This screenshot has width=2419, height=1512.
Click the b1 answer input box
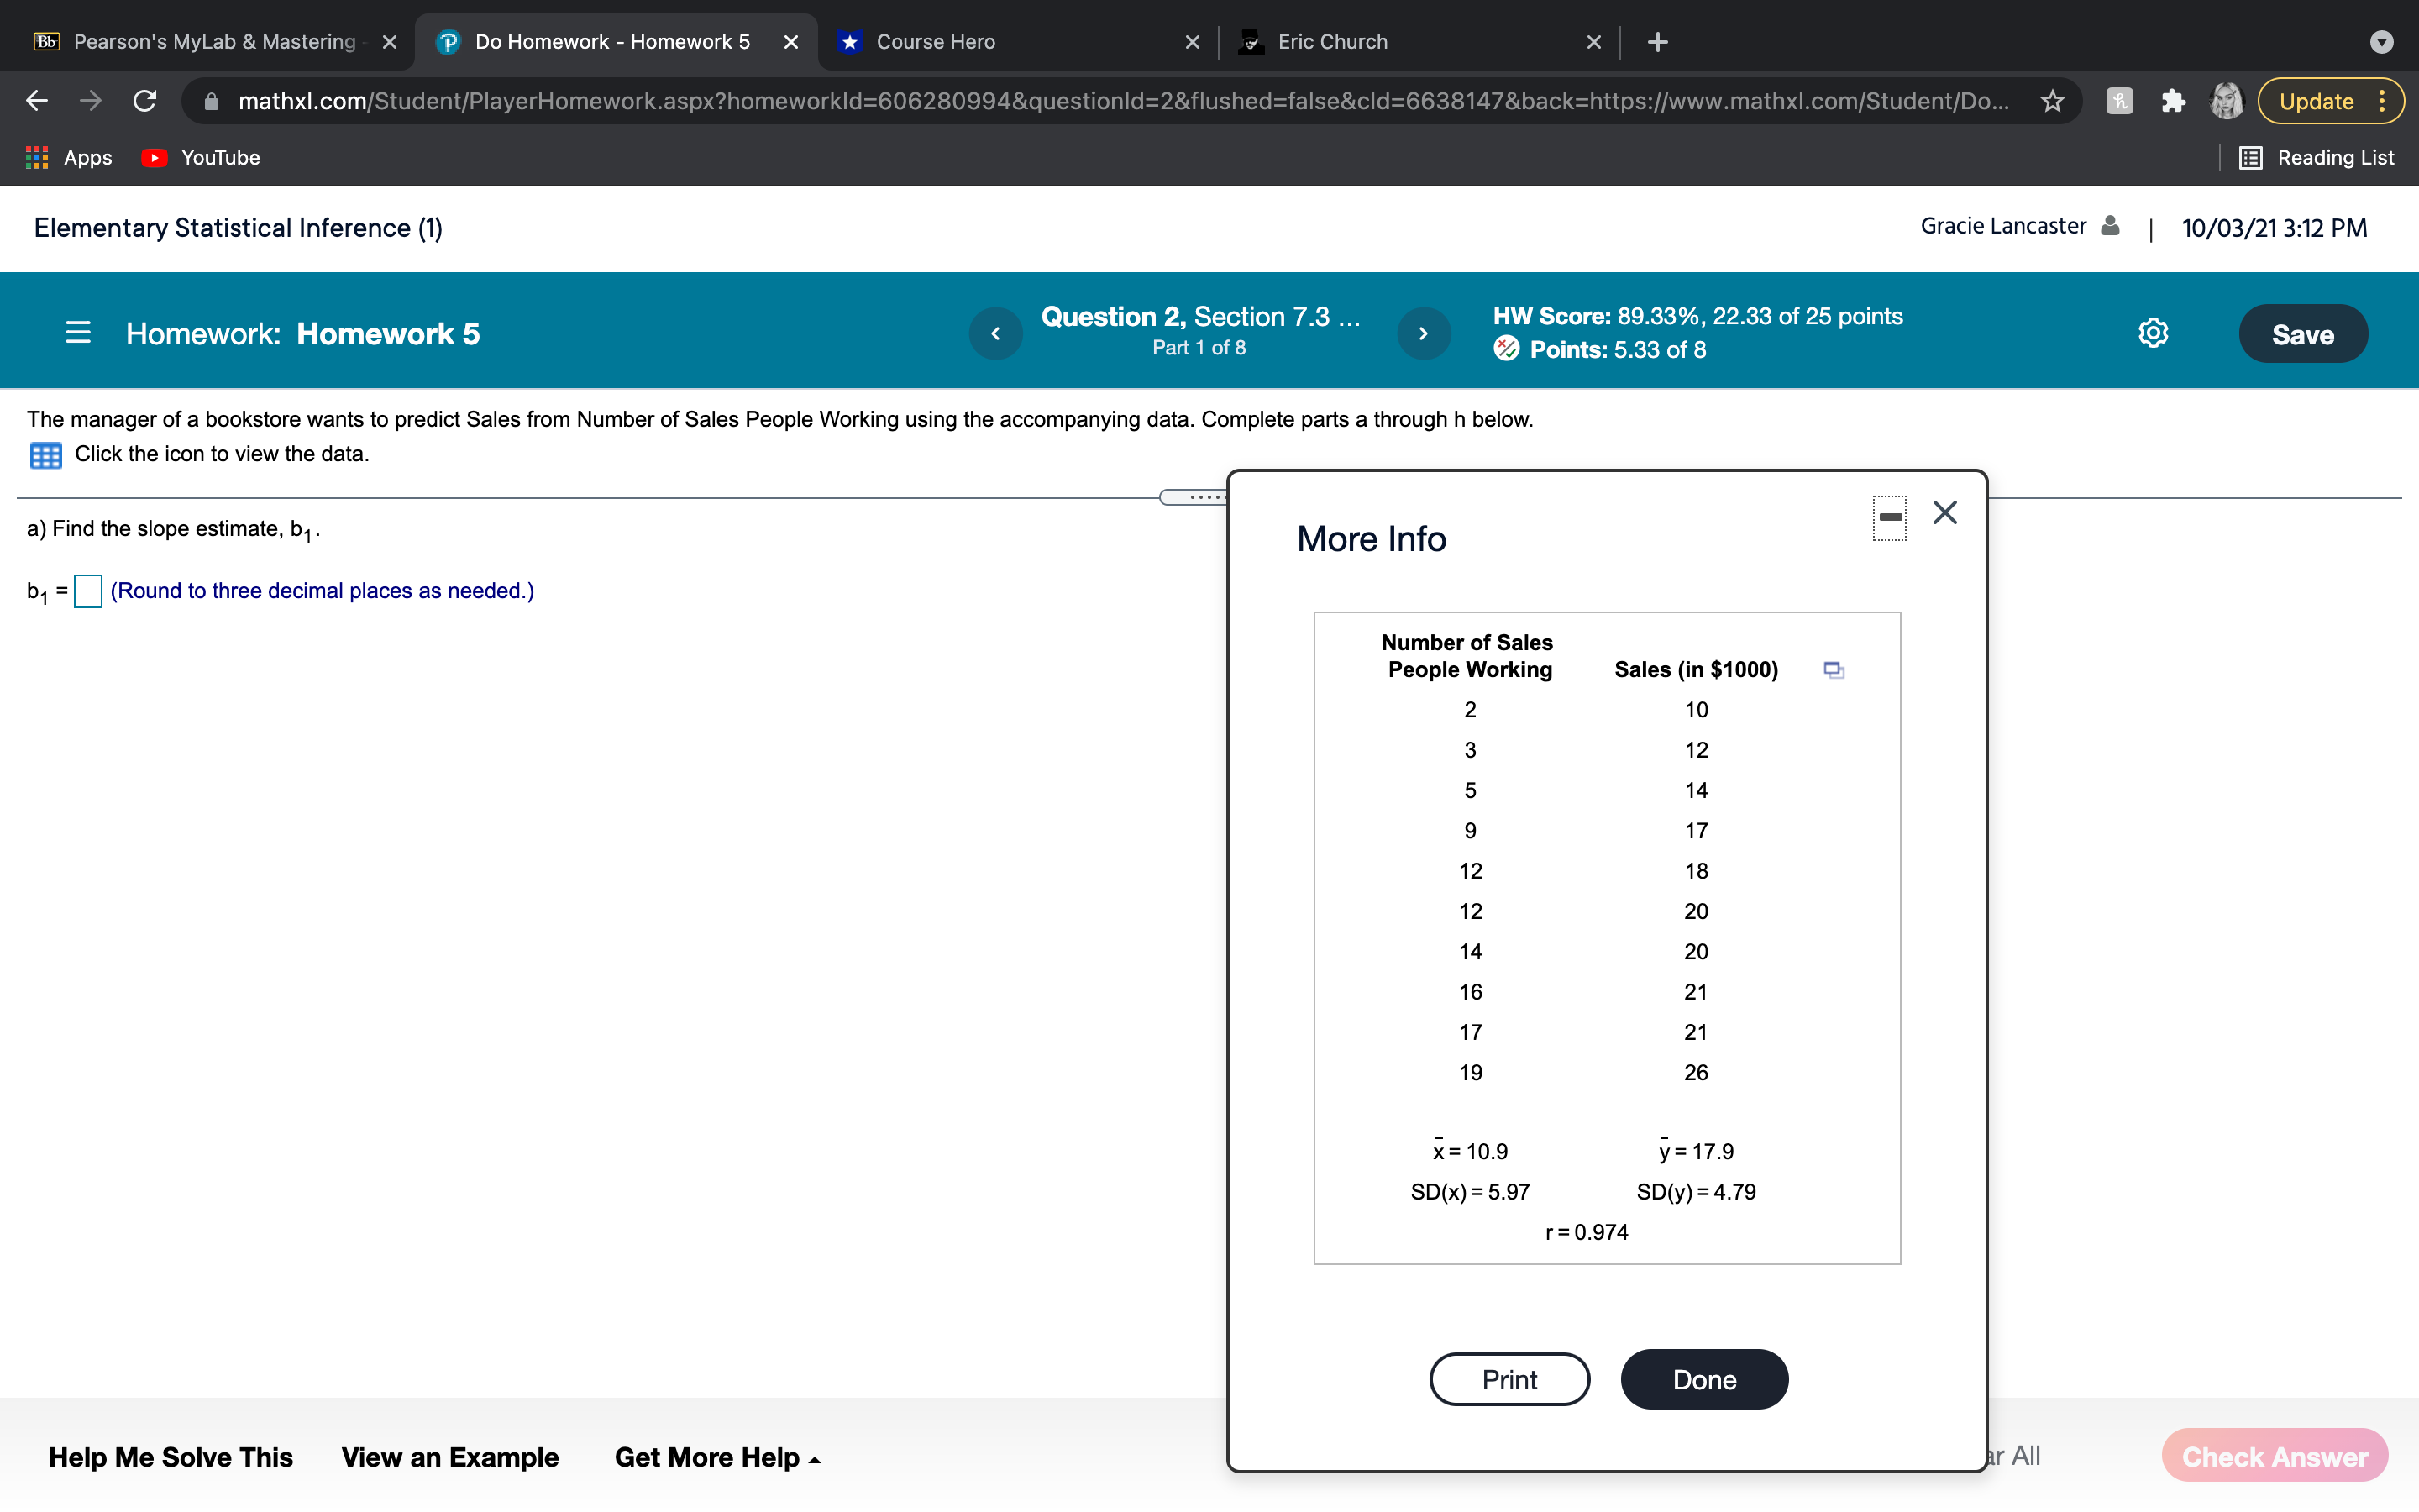pyautogui.click(x=88, y=592)
